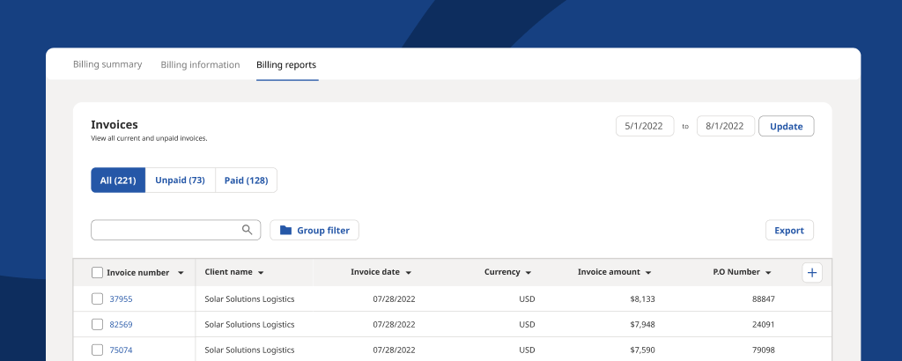Click the search magnifier icon
The width and height of the screenshot is (902, 361).
(248, 230)
